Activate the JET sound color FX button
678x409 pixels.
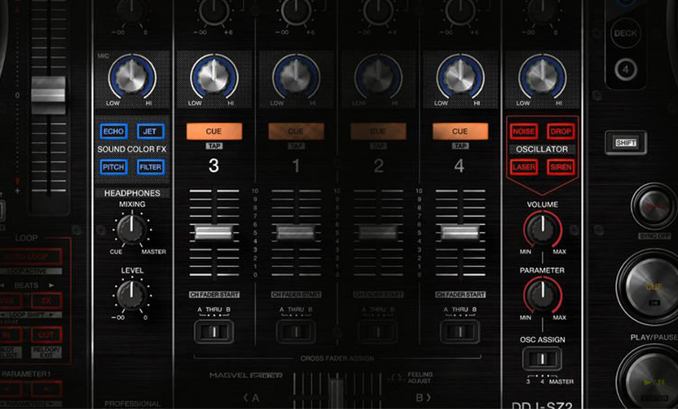[x=151, y=131]
